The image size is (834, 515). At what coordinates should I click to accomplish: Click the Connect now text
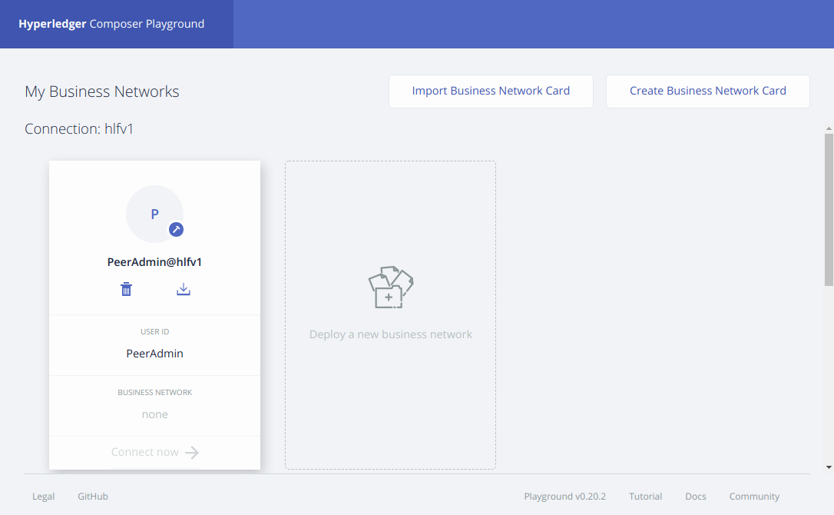point(144,453)
